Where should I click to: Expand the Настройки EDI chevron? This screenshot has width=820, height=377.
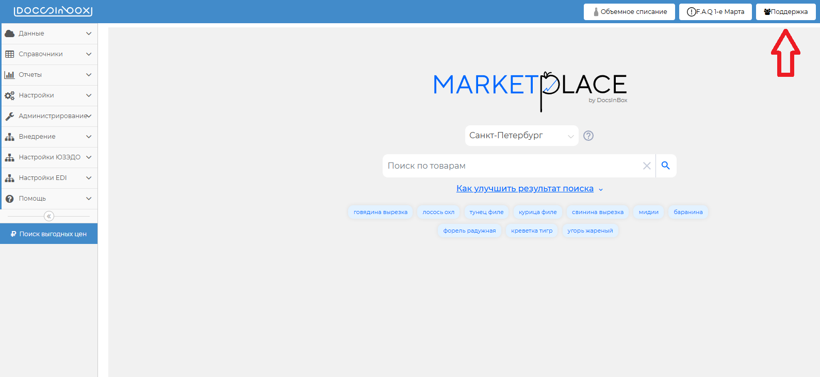[89, 178]
